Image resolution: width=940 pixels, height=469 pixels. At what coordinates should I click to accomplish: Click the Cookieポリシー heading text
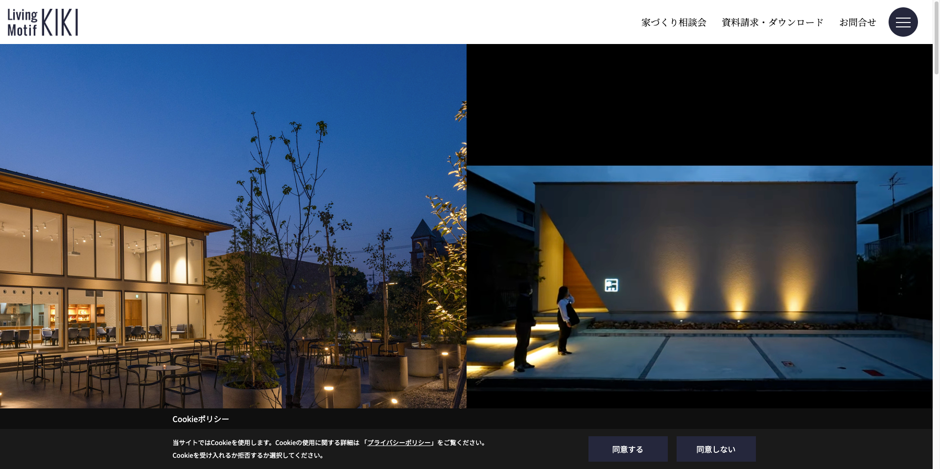[x=201, y=419]
